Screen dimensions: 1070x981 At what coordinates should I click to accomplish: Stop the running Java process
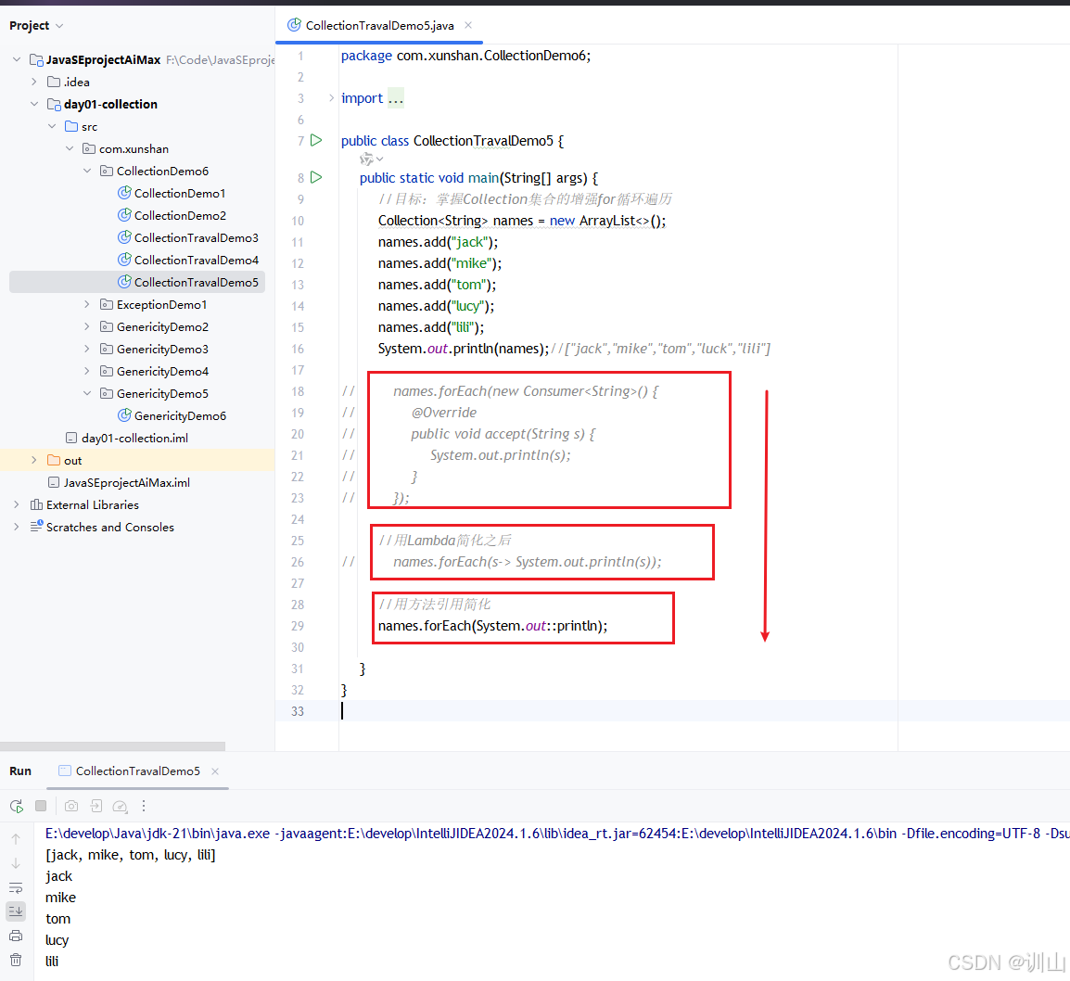click(x=40, y=806)
